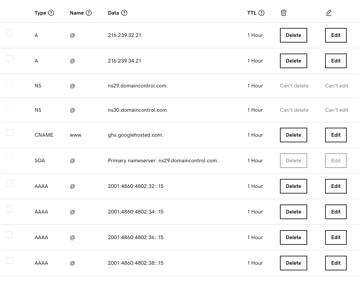361x285 pixels.
Task: Check the AAAA 2001:4860:4802:34::15 row
Action: click(9, 209)
